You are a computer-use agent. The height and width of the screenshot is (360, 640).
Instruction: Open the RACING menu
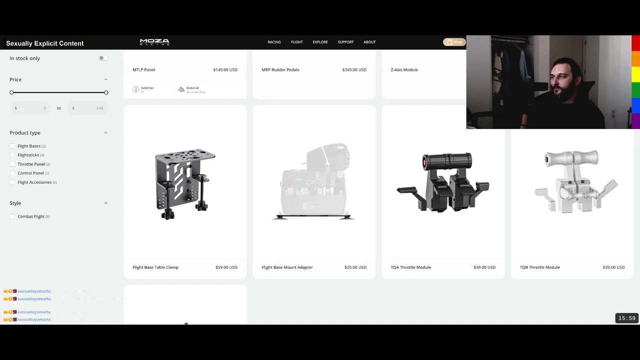(274, 42)
